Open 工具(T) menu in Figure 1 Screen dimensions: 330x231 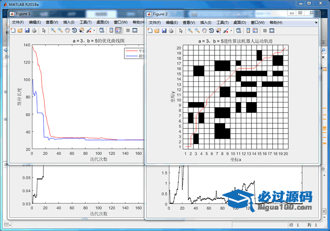85,22
